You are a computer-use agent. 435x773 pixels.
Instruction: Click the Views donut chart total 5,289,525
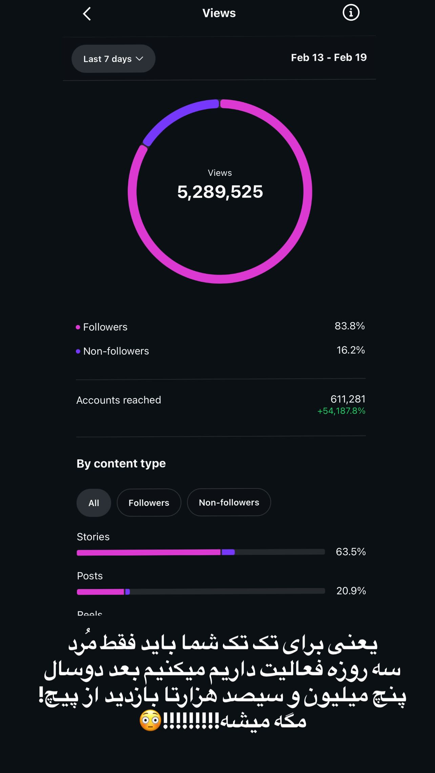point(220,192)
